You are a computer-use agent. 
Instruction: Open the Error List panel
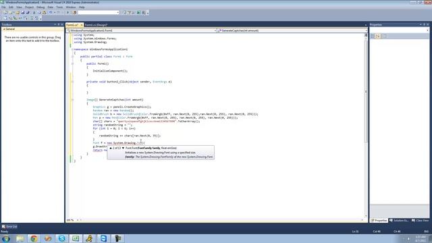(x=9, y=227)
